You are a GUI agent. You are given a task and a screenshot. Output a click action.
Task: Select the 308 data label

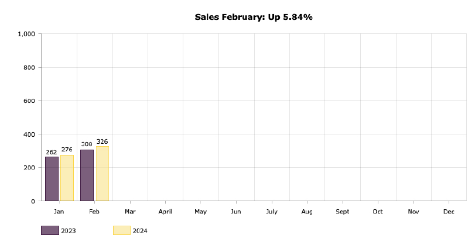(87, 144)
